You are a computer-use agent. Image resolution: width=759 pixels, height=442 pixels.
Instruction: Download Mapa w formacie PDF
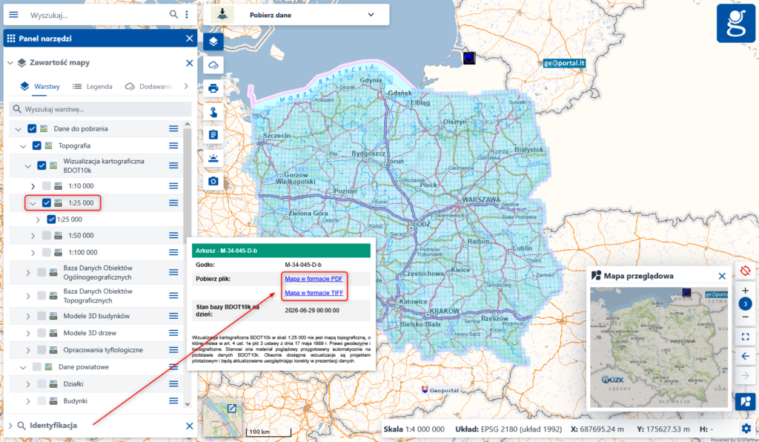pyautogui.click(x=314, y=279)
